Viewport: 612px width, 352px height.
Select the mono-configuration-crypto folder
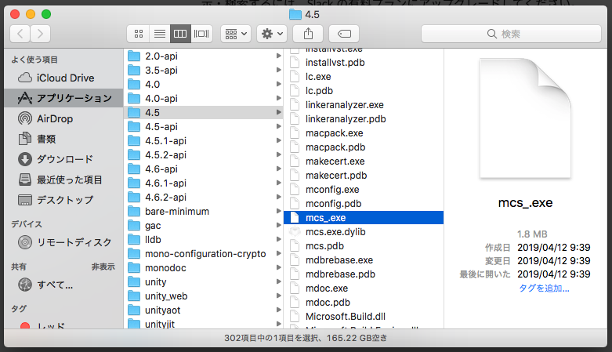click(205, 253)
